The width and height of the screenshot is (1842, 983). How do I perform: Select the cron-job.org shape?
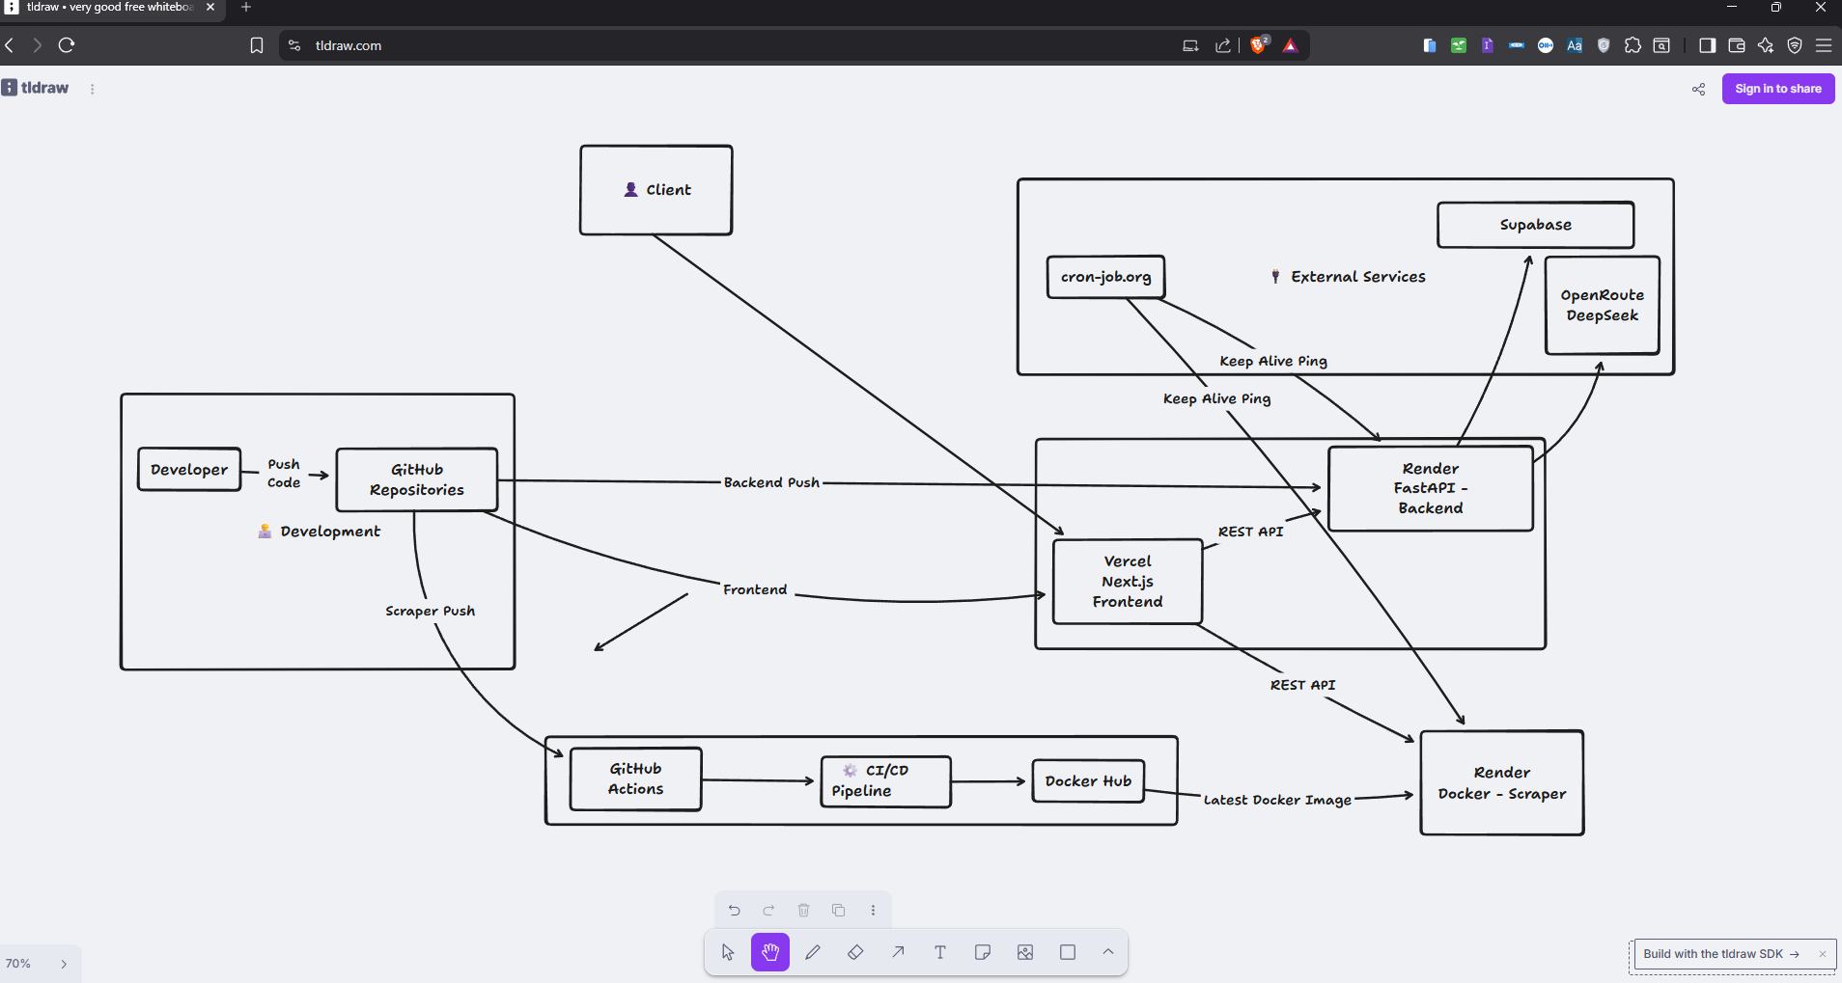tap(1105, 277)
